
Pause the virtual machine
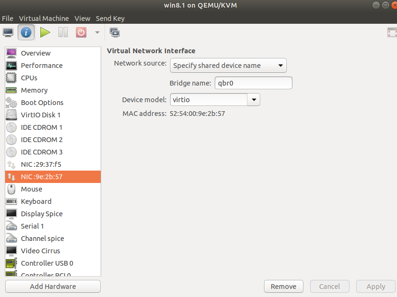[x=63, y=32]
